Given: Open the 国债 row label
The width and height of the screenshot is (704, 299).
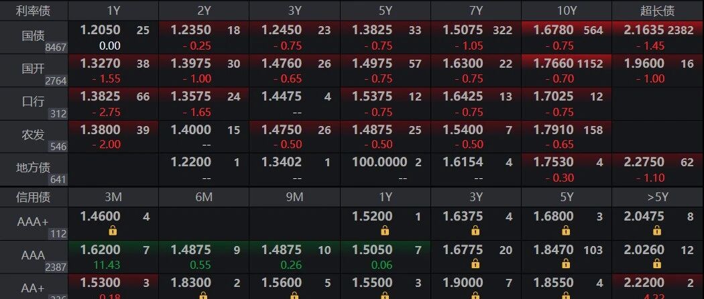Looking at the screenshot, I should pos(34,38).
